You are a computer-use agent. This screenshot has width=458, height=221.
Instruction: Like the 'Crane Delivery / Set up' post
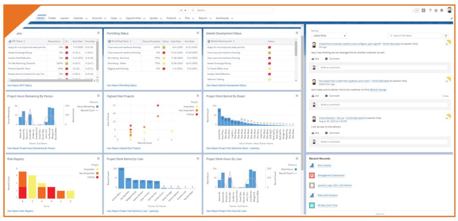coord(315,133)
